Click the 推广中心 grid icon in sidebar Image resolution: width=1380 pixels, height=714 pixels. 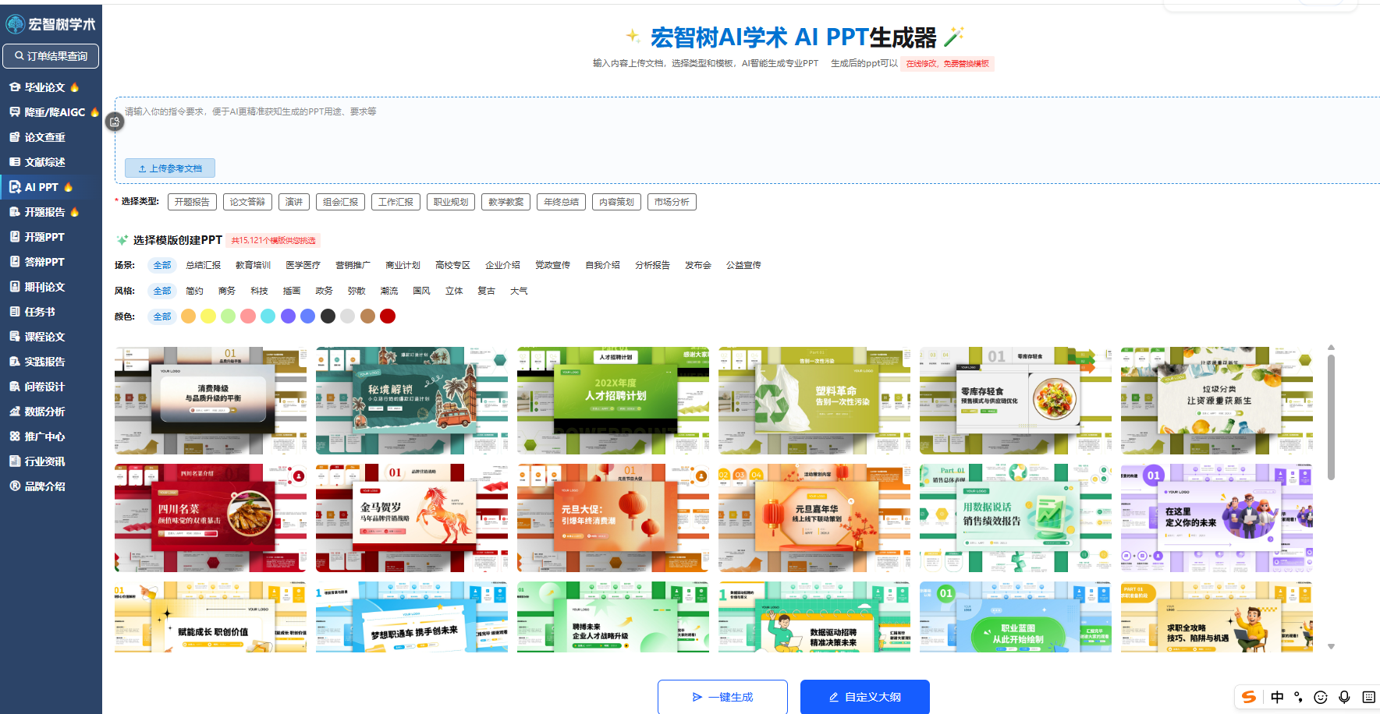15,437
